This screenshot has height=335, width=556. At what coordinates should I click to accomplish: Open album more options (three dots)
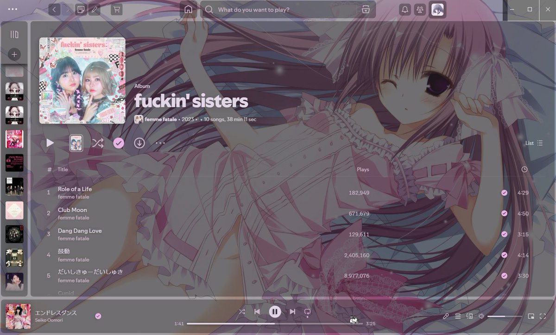click(x=160, y=143)
